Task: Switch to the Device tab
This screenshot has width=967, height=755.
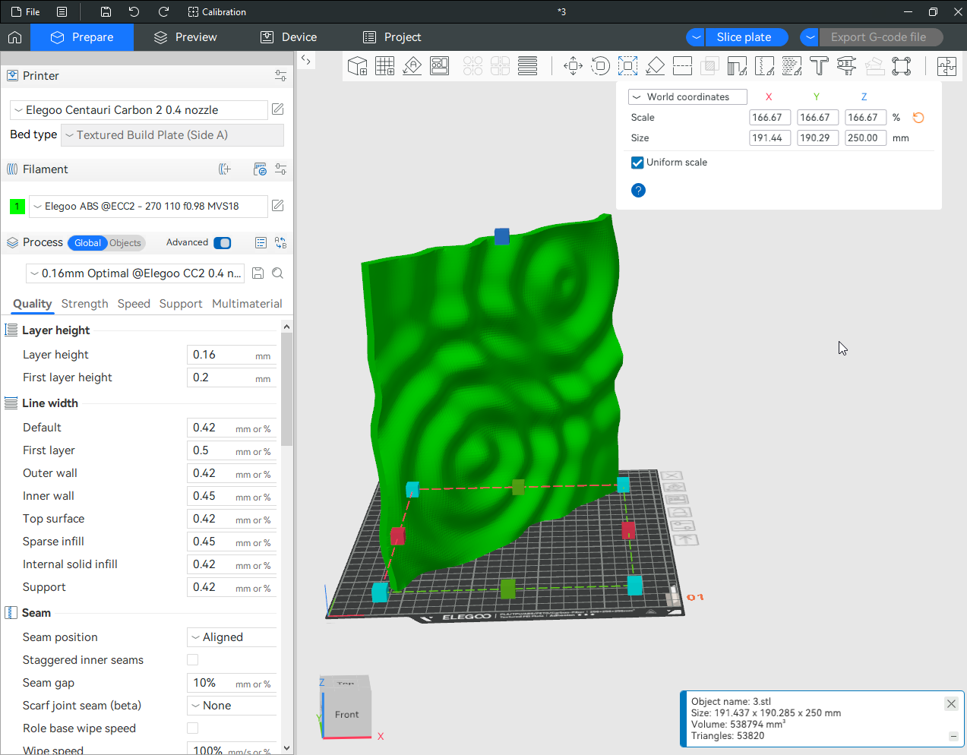Action: (x=289, y=37)
